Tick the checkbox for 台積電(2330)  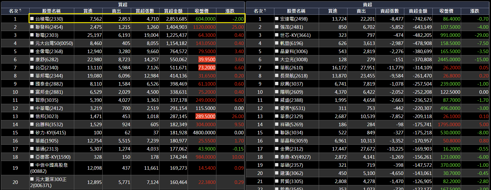[32, 19]
